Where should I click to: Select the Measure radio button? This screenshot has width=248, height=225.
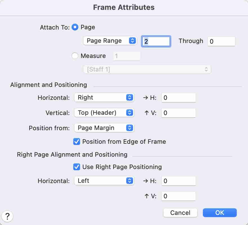pos(75,56)
